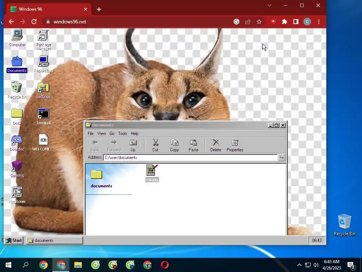362x272 pixels.
Task: Click the Cut scissors tool
Action: 156,146
